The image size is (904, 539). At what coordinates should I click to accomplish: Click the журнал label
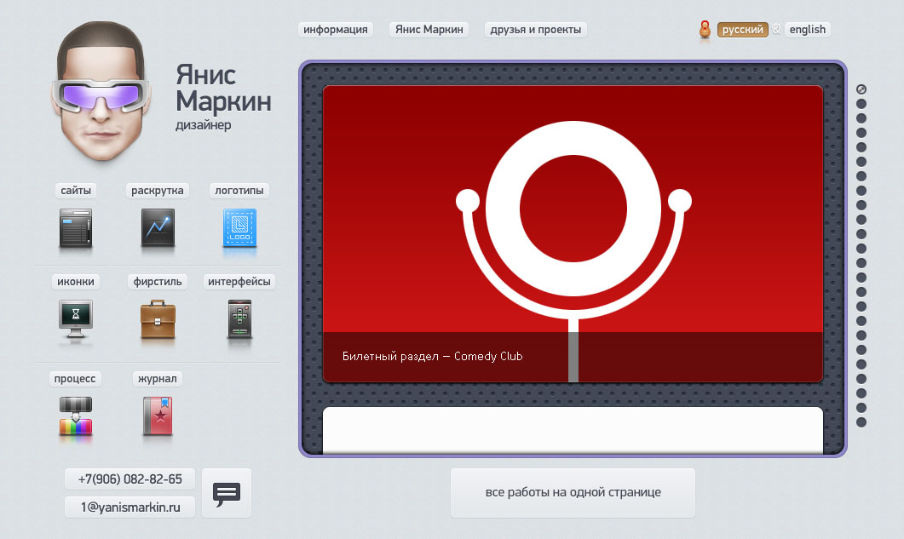[x=158, y=378]
